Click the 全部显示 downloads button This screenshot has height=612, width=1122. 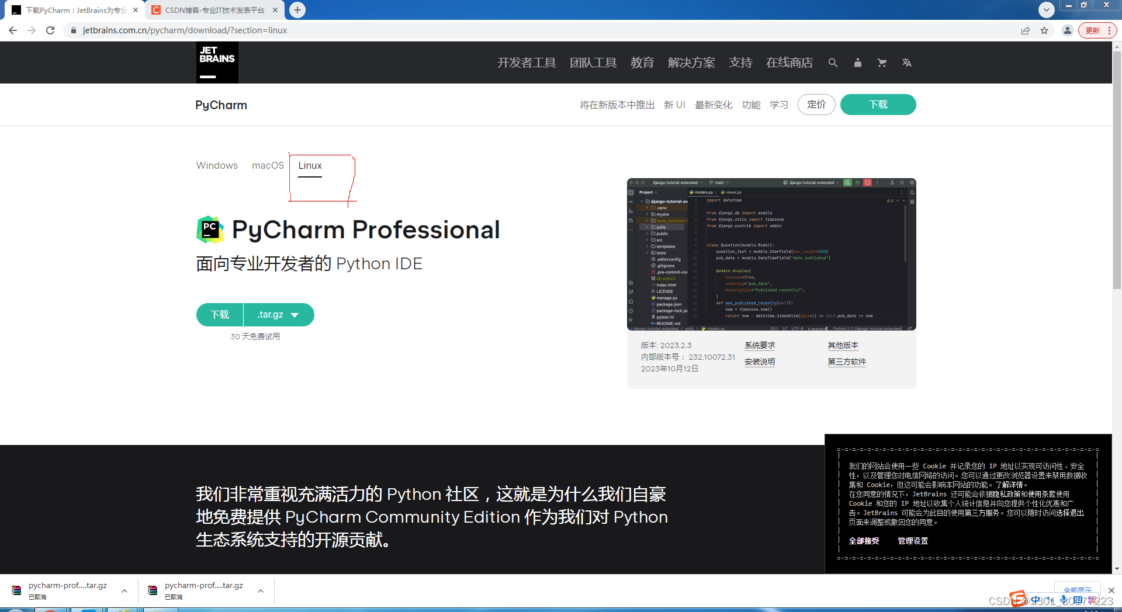(1077, 590)
